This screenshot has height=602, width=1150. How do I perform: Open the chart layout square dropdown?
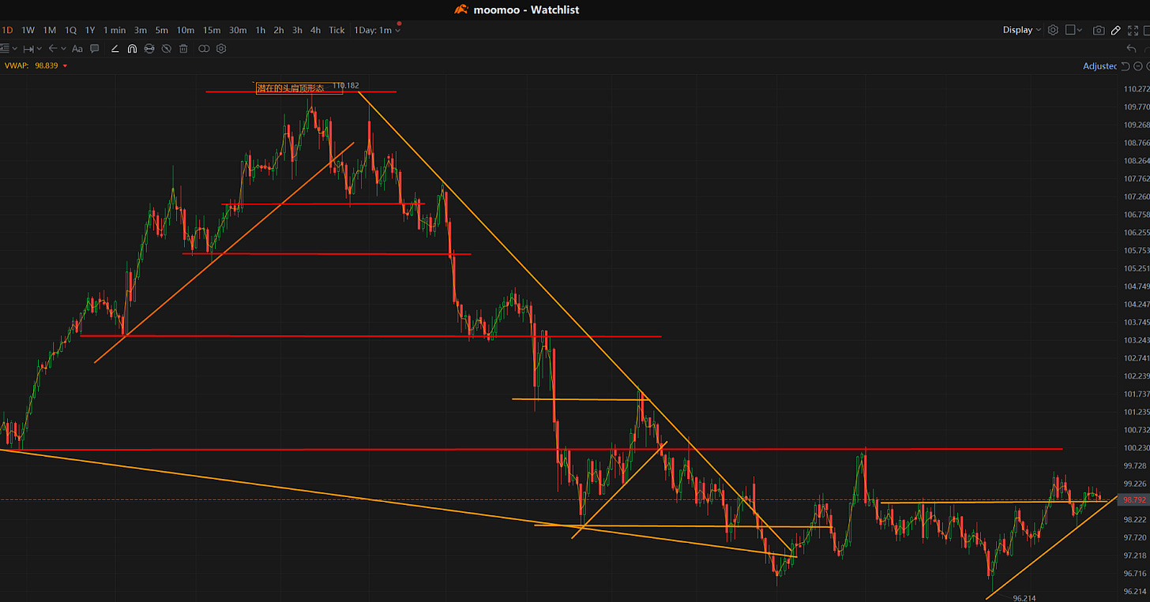pos(1073,30)
